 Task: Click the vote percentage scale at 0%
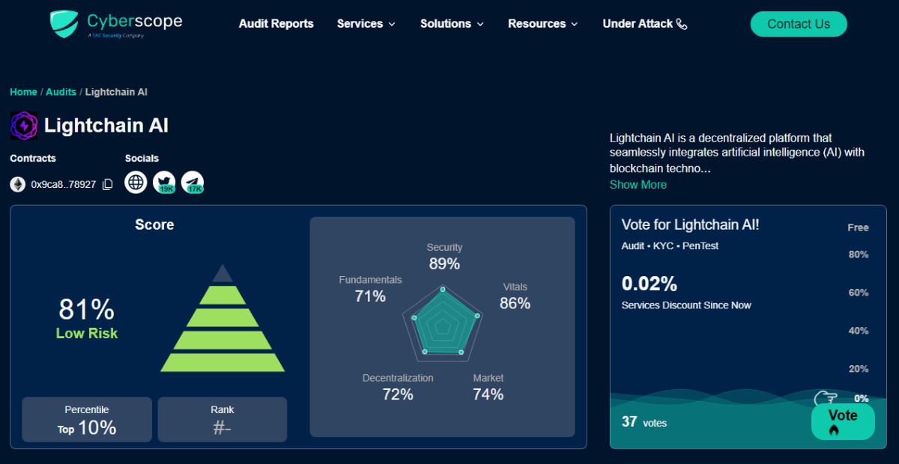pos(859,398)
